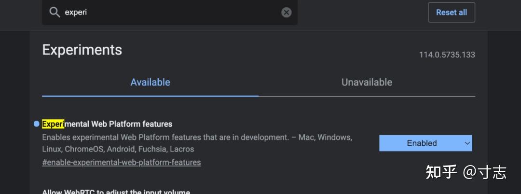Click the Experiments page heading

(x=82, y=50)
